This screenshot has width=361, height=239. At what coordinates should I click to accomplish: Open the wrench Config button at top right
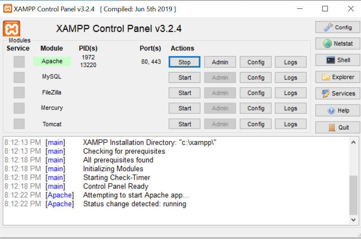[338, 27]
